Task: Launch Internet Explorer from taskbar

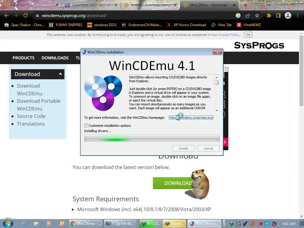Action: point(23,224)
